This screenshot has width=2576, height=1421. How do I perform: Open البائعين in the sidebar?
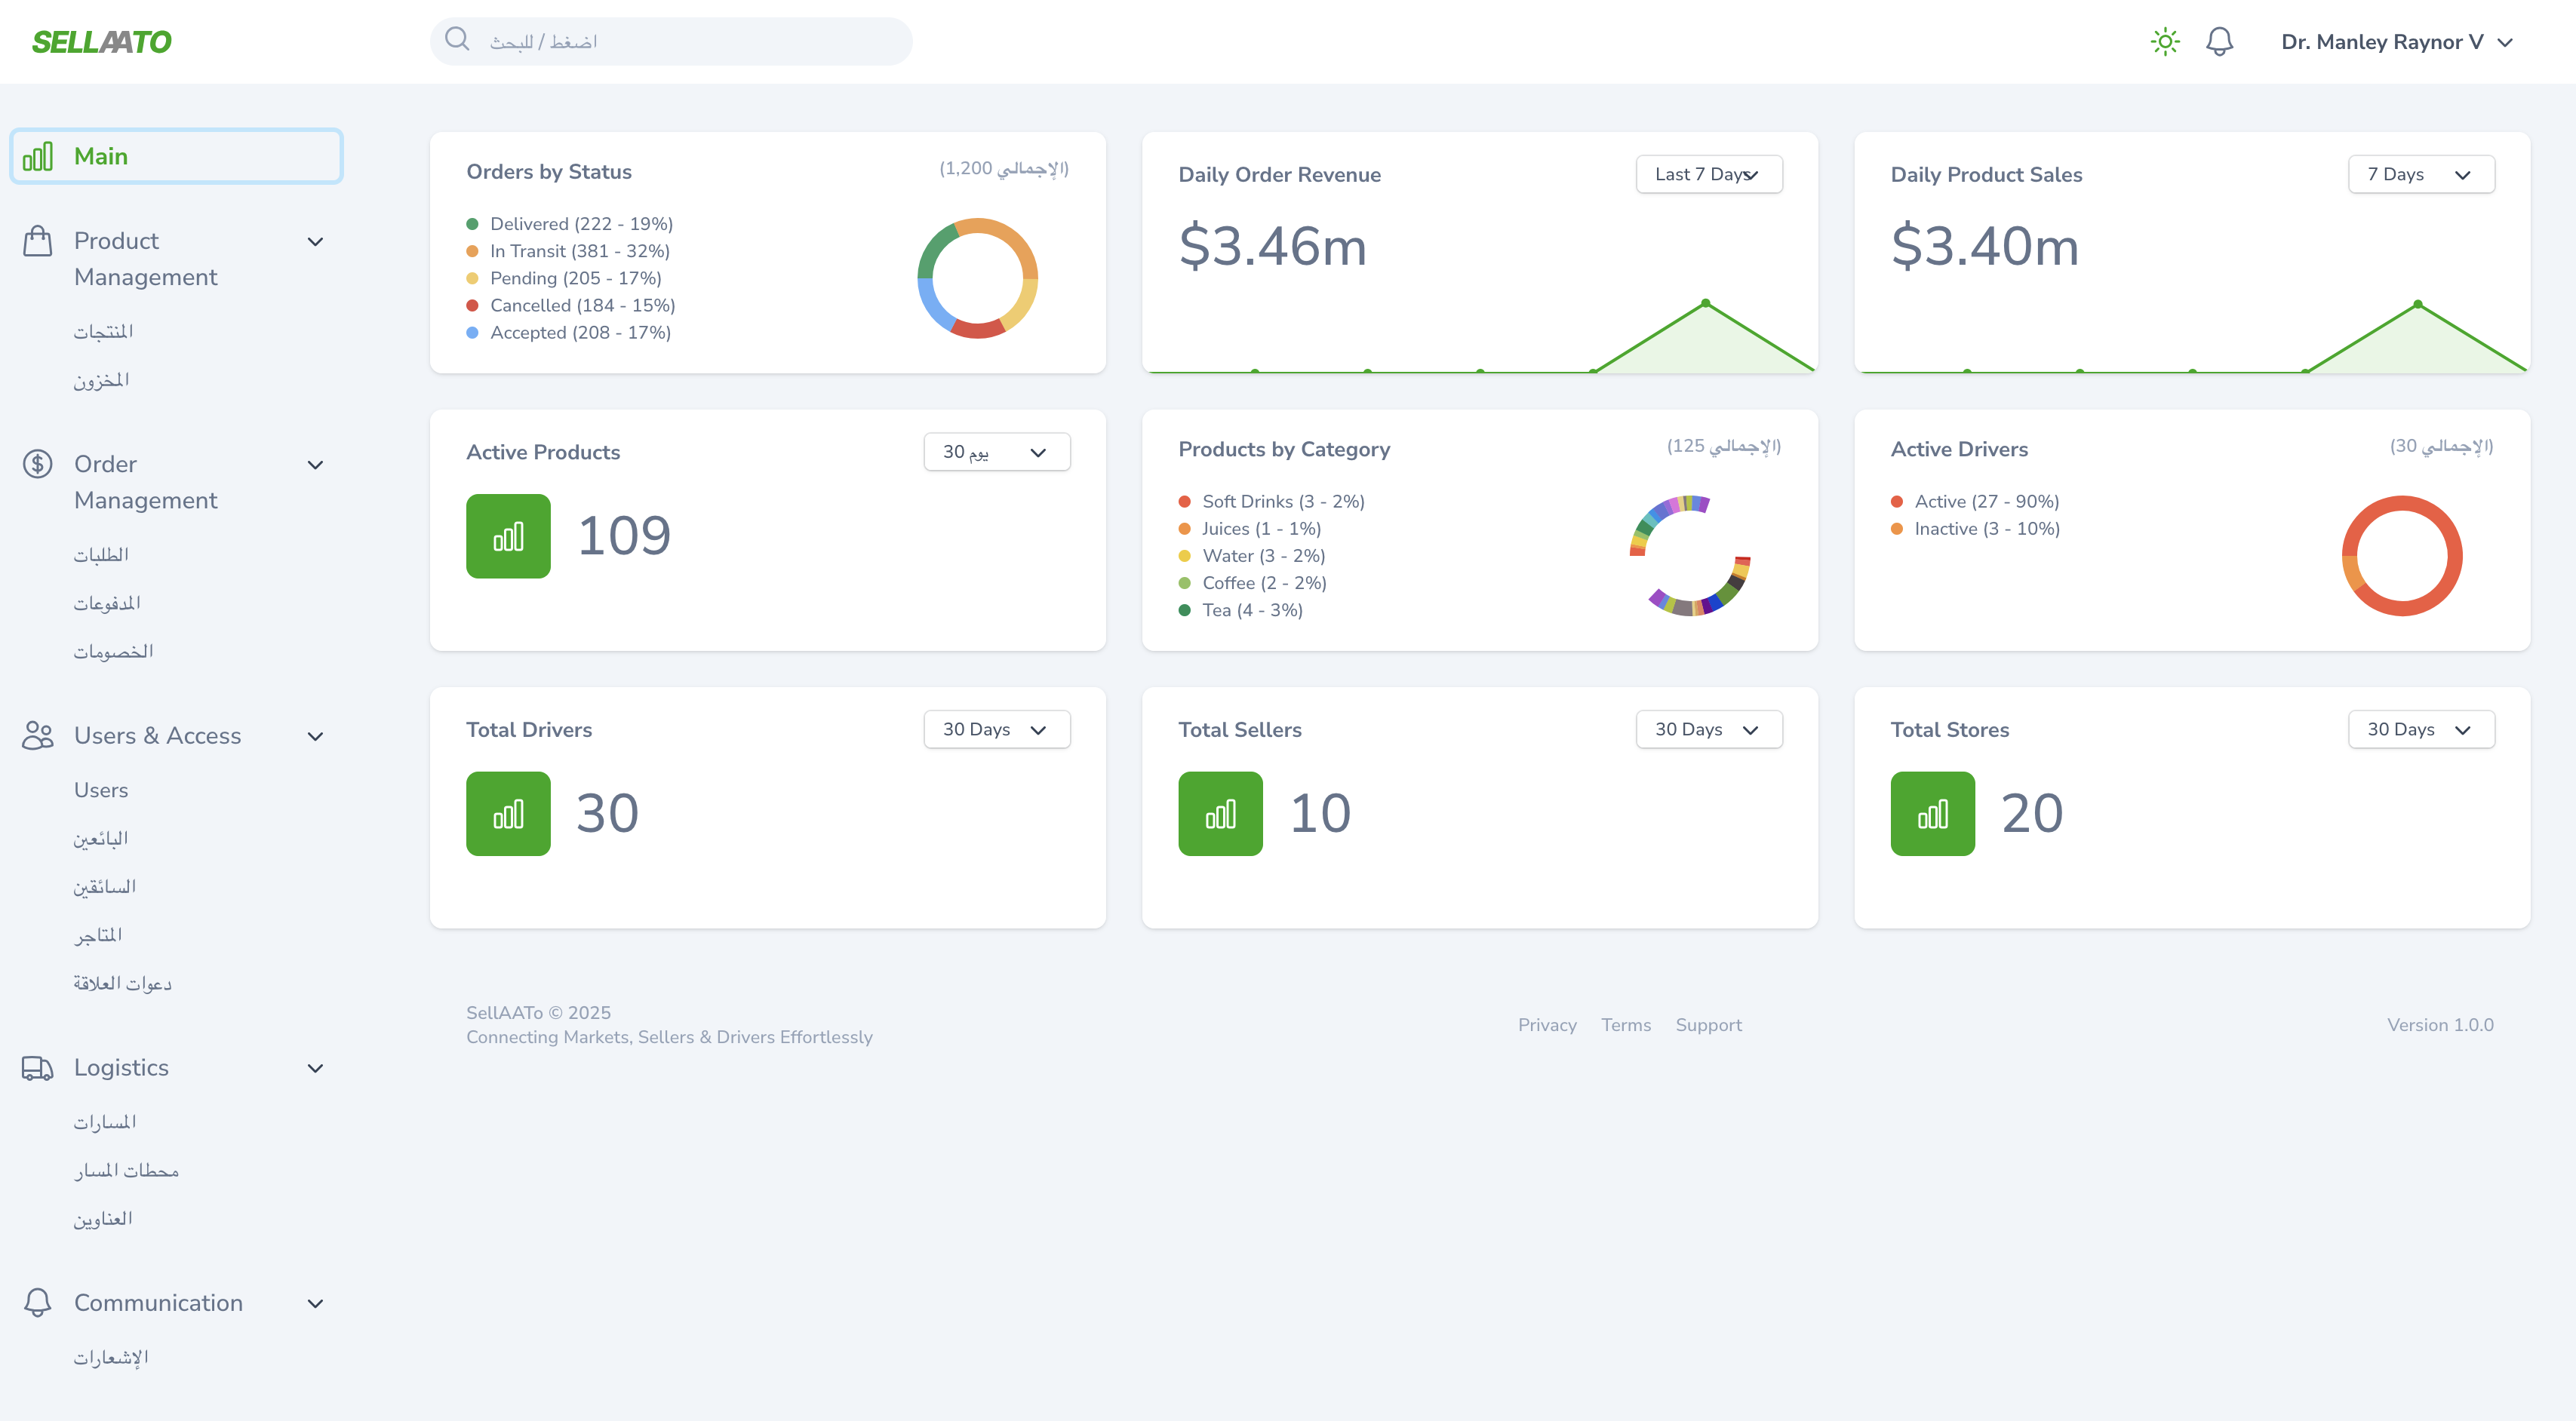tap(100, 839)
